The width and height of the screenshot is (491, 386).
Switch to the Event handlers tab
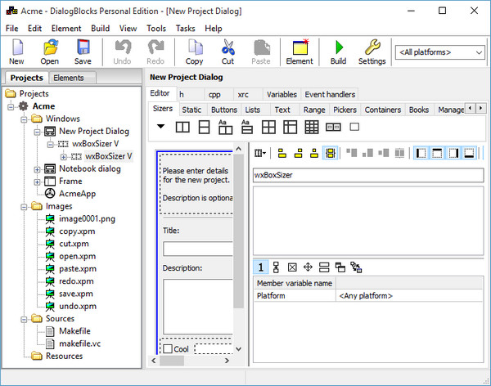[x=331, y=94]
